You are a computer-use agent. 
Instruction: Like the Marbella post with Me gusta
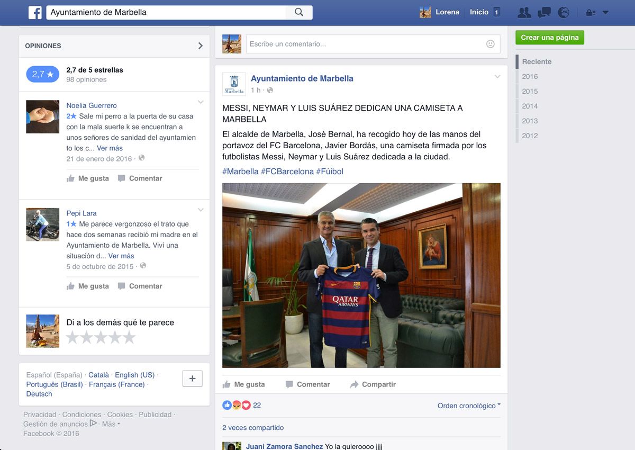click(244, 384)
